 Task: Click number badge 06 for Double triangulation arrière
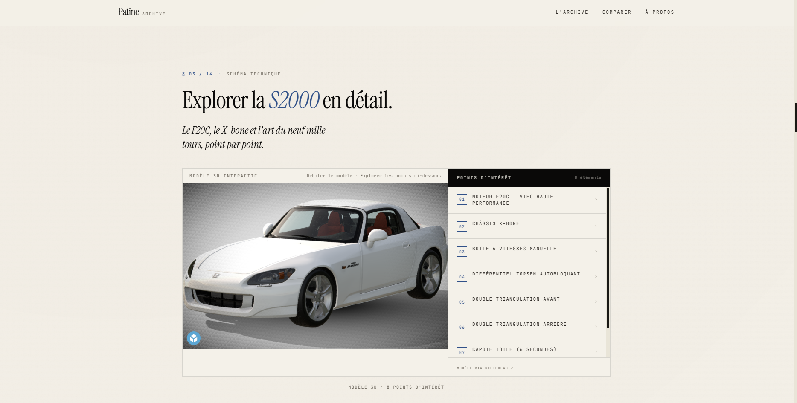[462, 327]
